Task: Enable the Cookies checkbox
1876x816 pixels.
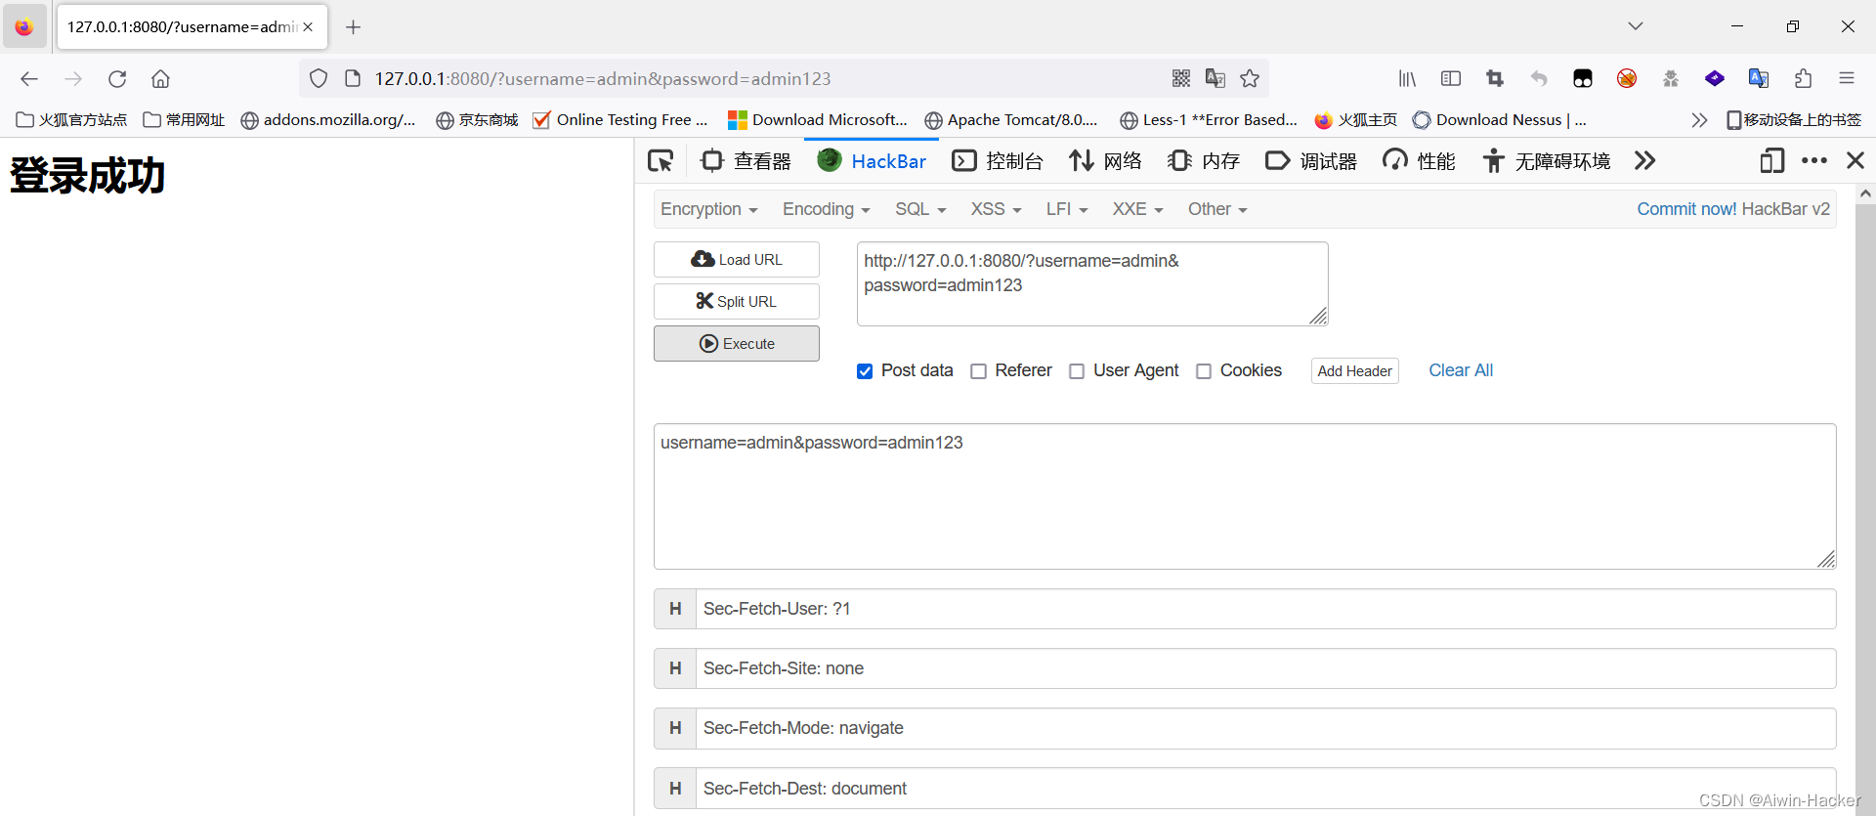Action: click(x=1204, y=371)
